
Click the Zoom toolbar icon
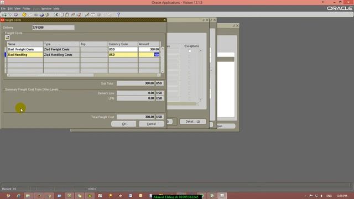(93, 15)
